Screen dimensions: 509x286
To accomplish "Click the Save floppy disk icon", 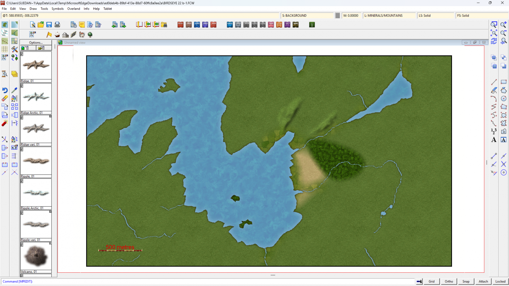I will 49,25.
